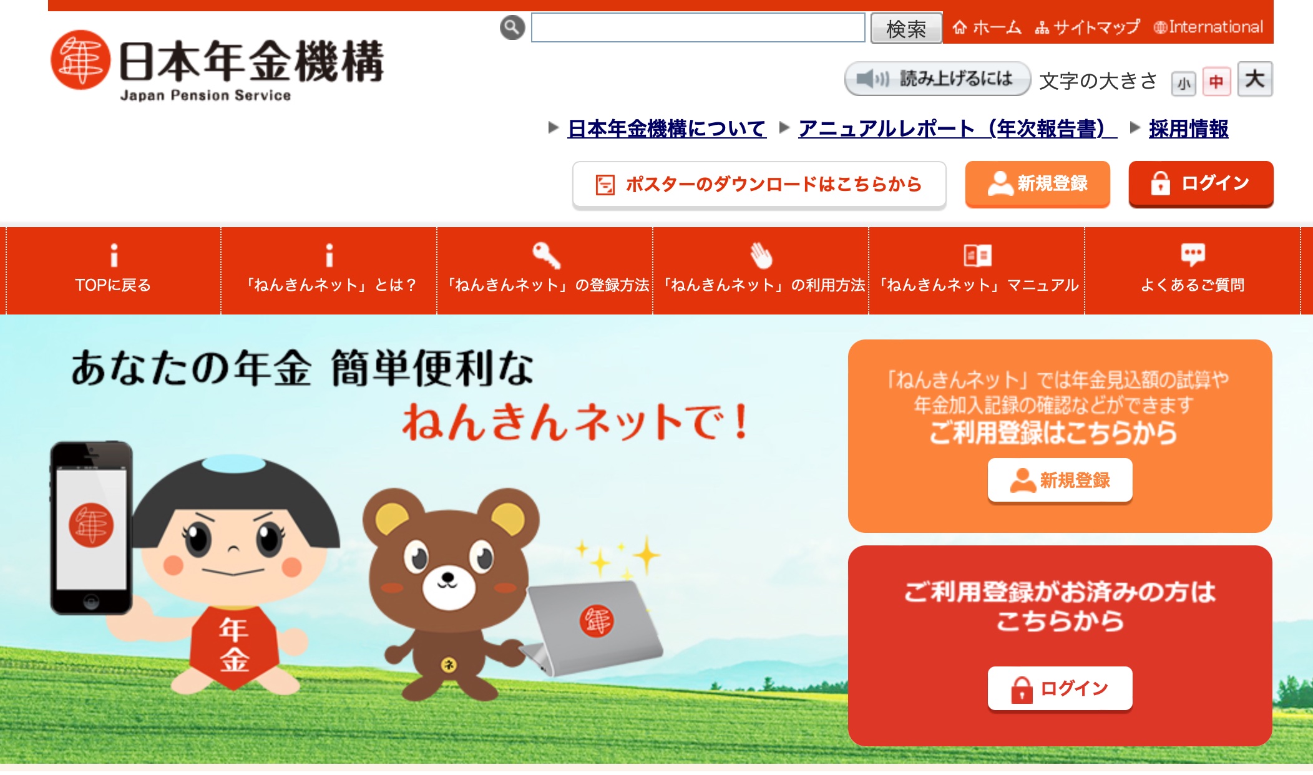
Task: Click the 日本年金機構 logo
Action: (x=218, y=66)
